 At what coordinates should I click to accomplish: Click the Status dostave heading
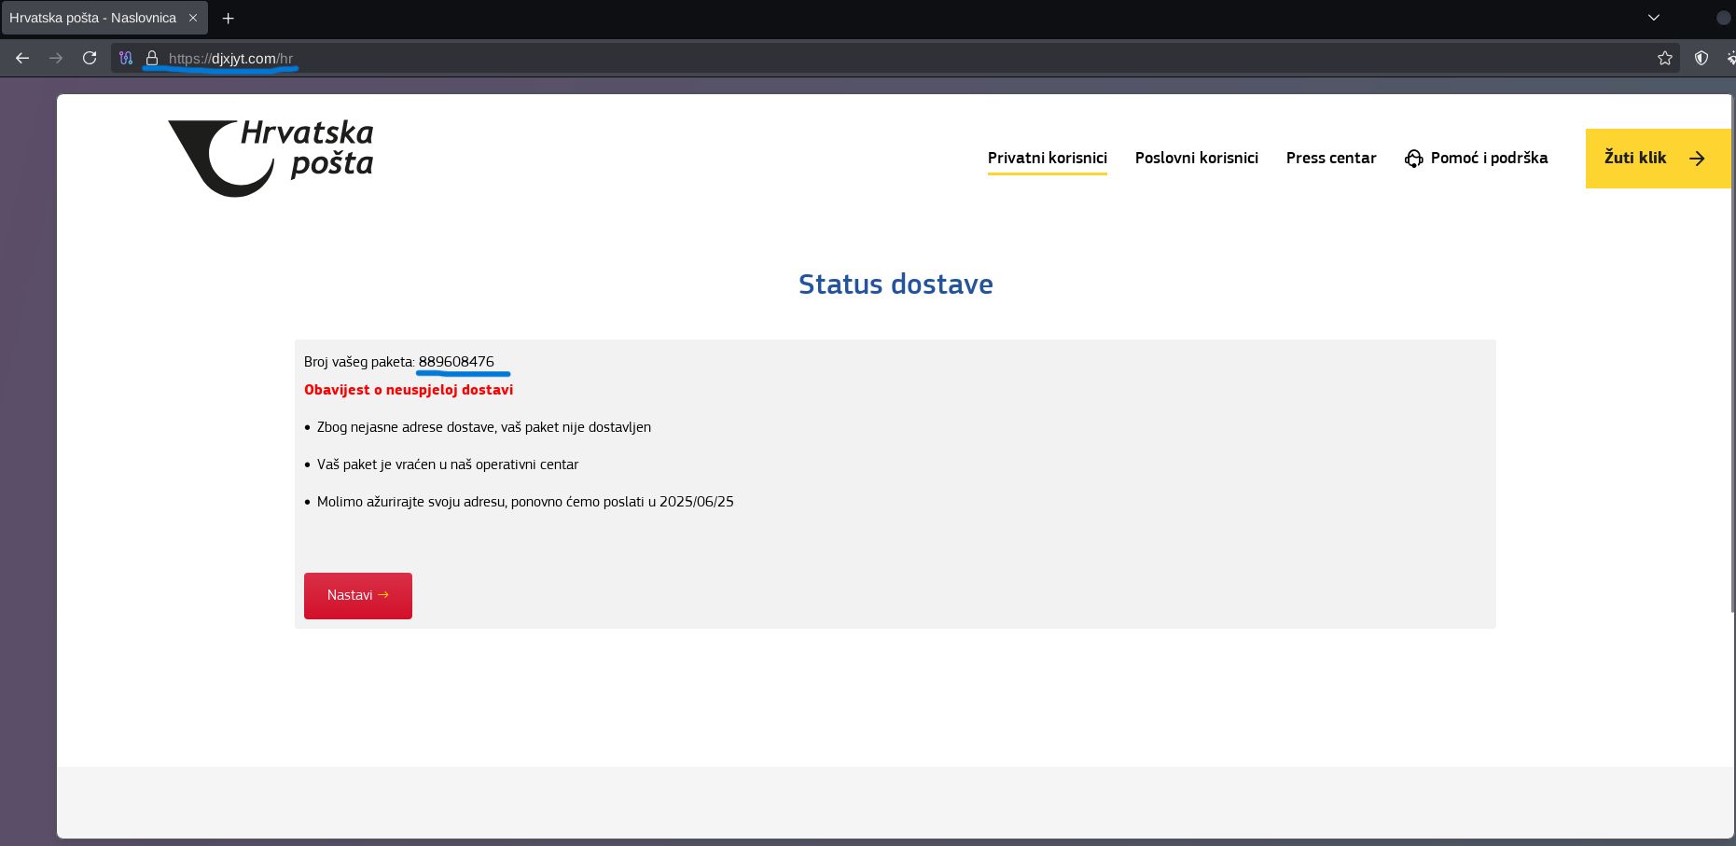coord(896,284)
